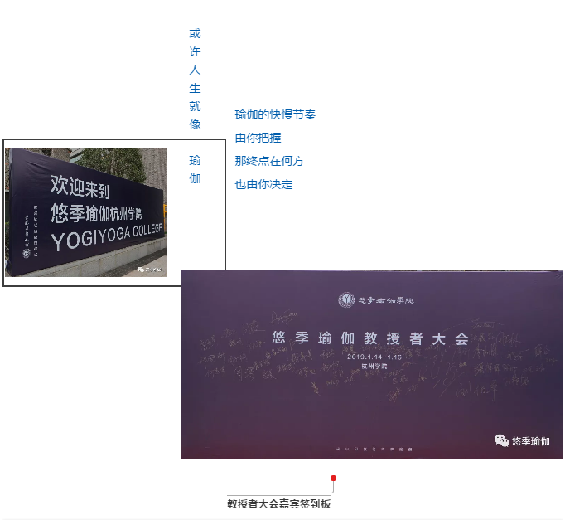Select the text 也由你决定

tap(263, 184)
